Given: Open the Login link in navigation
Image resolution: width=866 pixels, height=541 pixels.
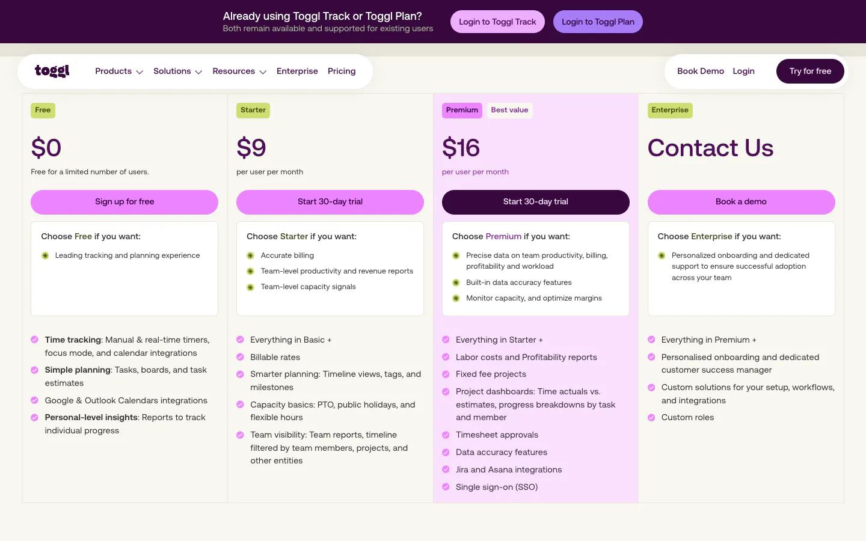Looking at the screenshot, I should pyautogui.click(x=743, y=71).
